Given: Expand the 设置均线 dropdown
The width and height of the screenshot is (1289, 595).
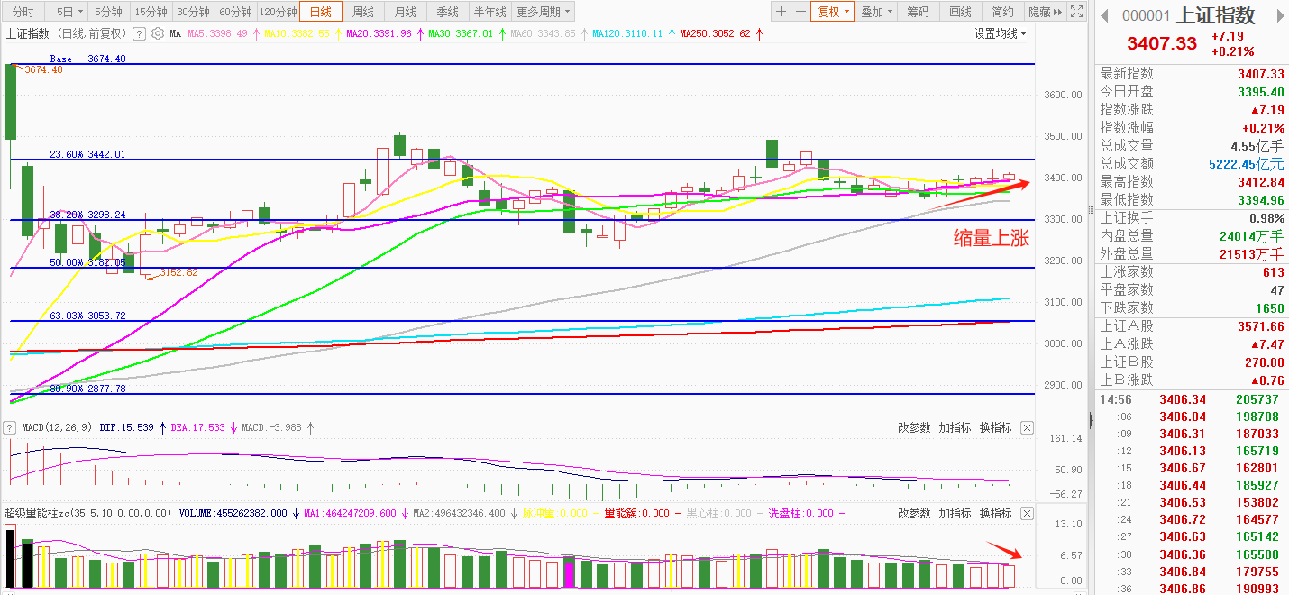Looking at the screenshot, I should pos(1001,33).
